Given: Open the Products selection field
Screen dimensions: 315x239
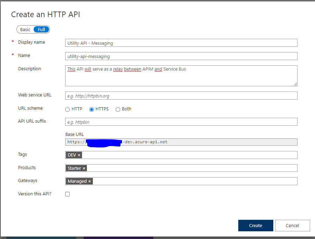Looking at the screenshot, I should click(x=191, y=168).
